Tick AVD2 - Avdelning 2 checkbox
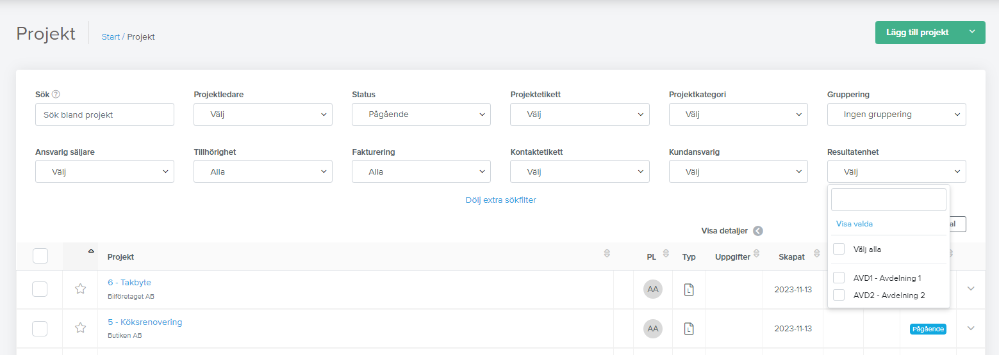Image resolution: width=999 pixels, height=355 pixels. tap(839, 295)
